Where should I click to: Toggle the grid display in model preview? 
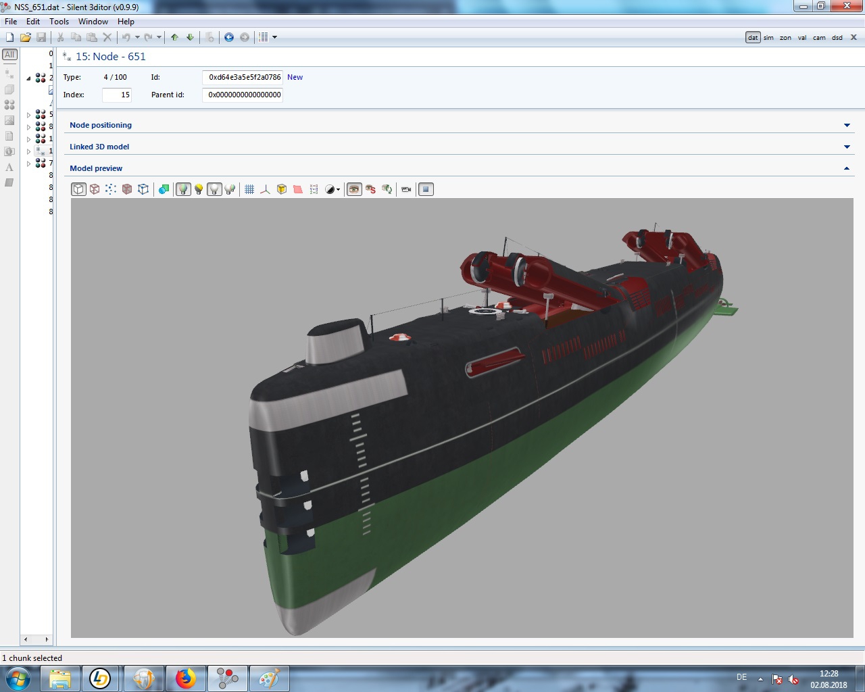(249, 189)
